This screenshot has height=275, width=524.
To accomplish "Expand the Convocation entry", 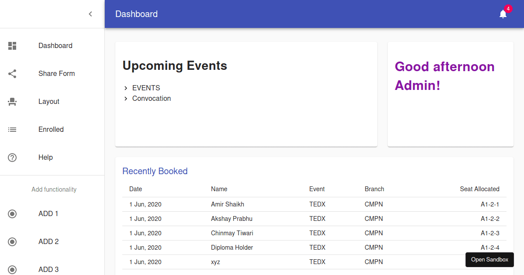I will [x=126, y=98].
